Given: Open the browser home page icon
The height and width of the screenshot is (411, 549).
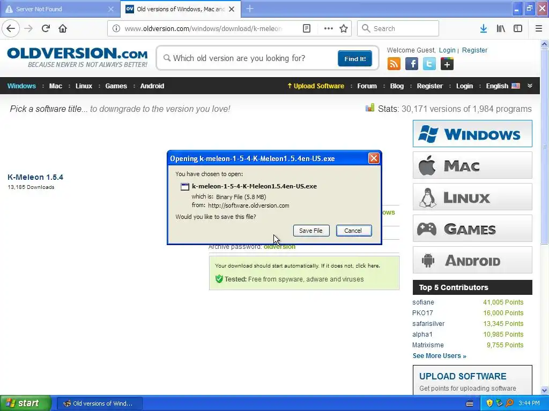Looking at the screenshot, I should (x=63, y=29).
